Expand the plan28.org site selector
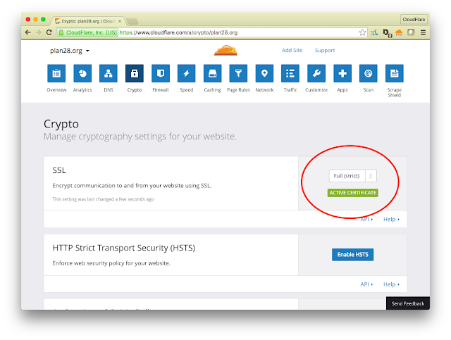Image resolution: width=451 pixels, height=340 pixels. pyautogui.click(x=70, y=51)
